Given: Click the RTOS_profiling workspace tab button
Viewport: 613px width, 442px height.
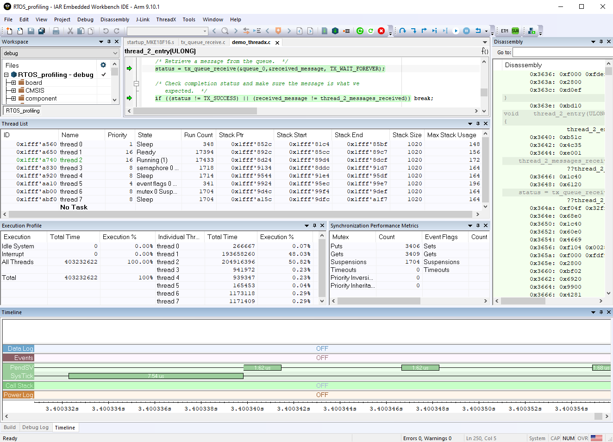Looking at the screenshot, I should (23, 111).
